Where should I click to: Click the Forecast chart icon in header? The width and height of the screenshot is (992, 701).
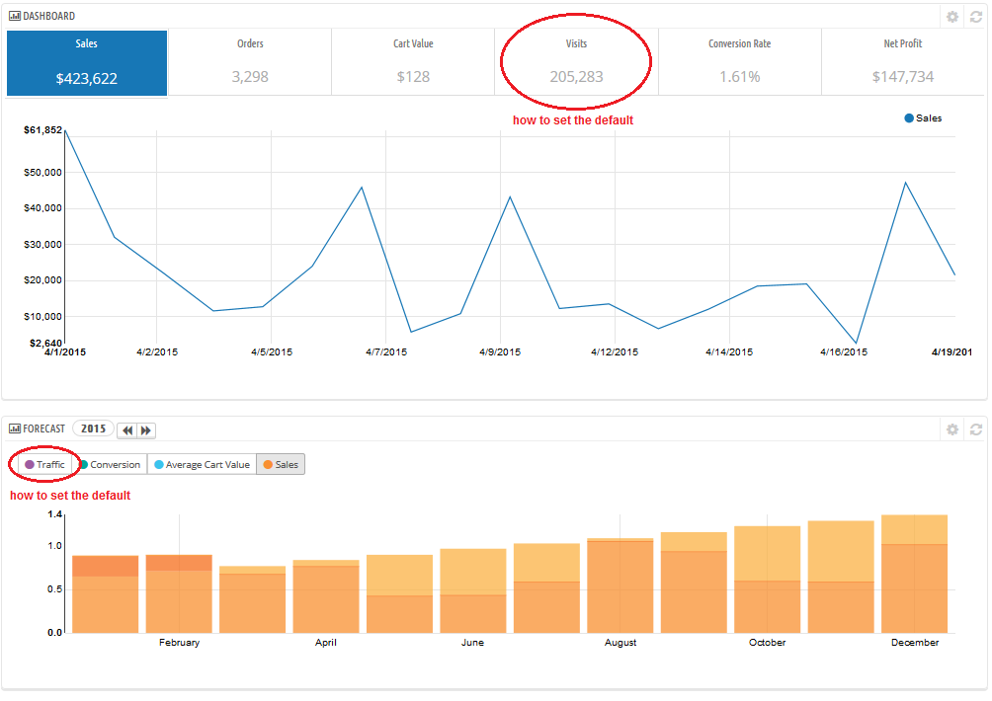point(15,429)
